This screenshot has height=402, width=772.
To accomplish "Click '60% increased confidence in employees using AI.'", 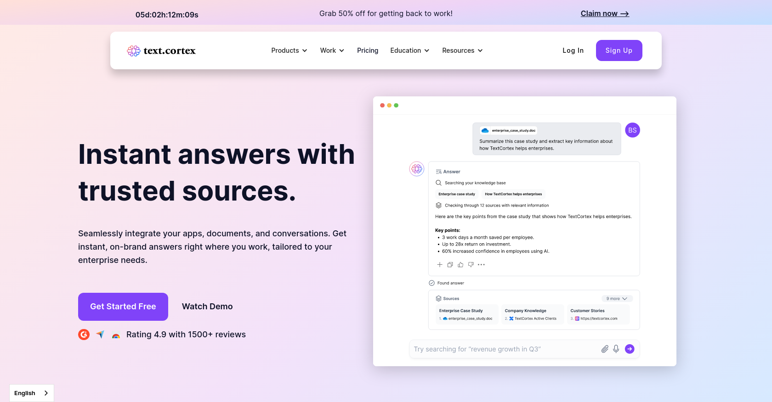I will tap(496, 251).
